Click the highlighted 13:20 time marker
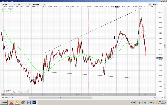The image size is (167, 105). (117, 7)
